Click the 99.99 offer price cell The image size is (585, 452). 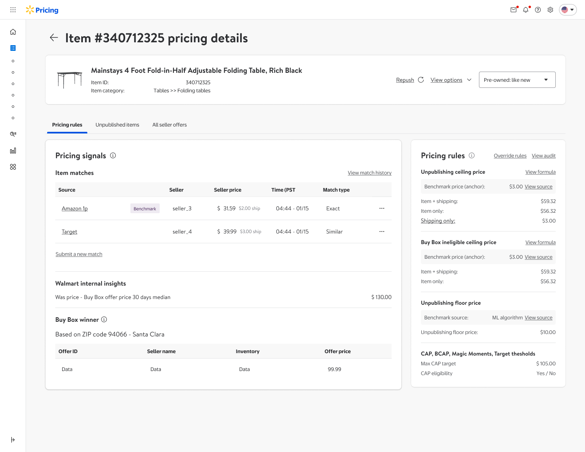334,369
